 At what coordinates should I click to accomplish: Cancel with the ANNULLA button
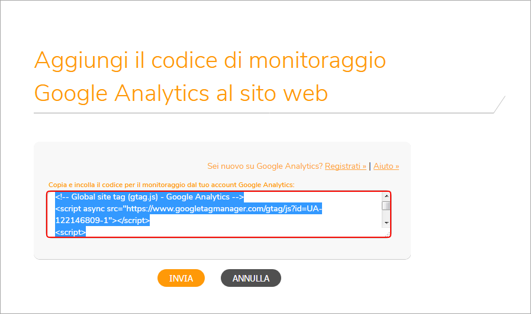[x=251, y=278]
